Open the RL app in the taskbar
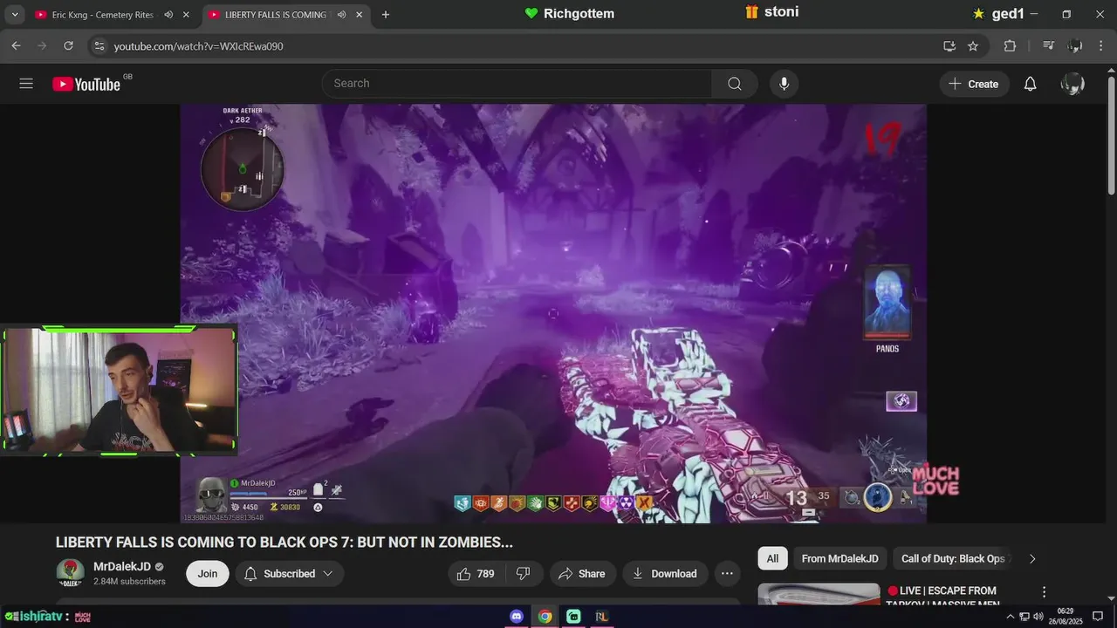This screenshot has height=628, width=1117. click(x=601, y=617)
